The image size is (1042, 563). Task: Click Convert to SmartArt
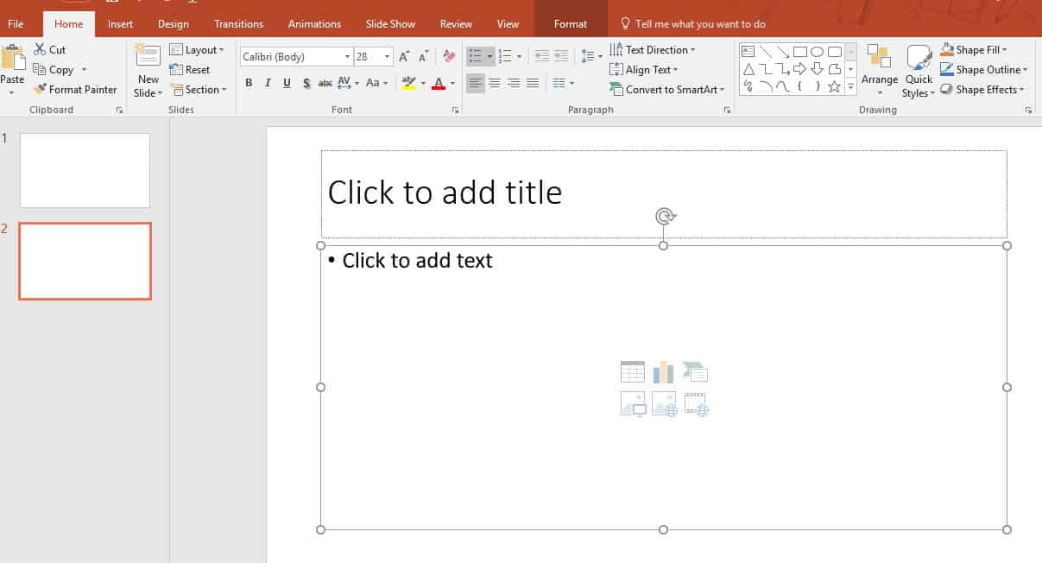tap(667, 90)
